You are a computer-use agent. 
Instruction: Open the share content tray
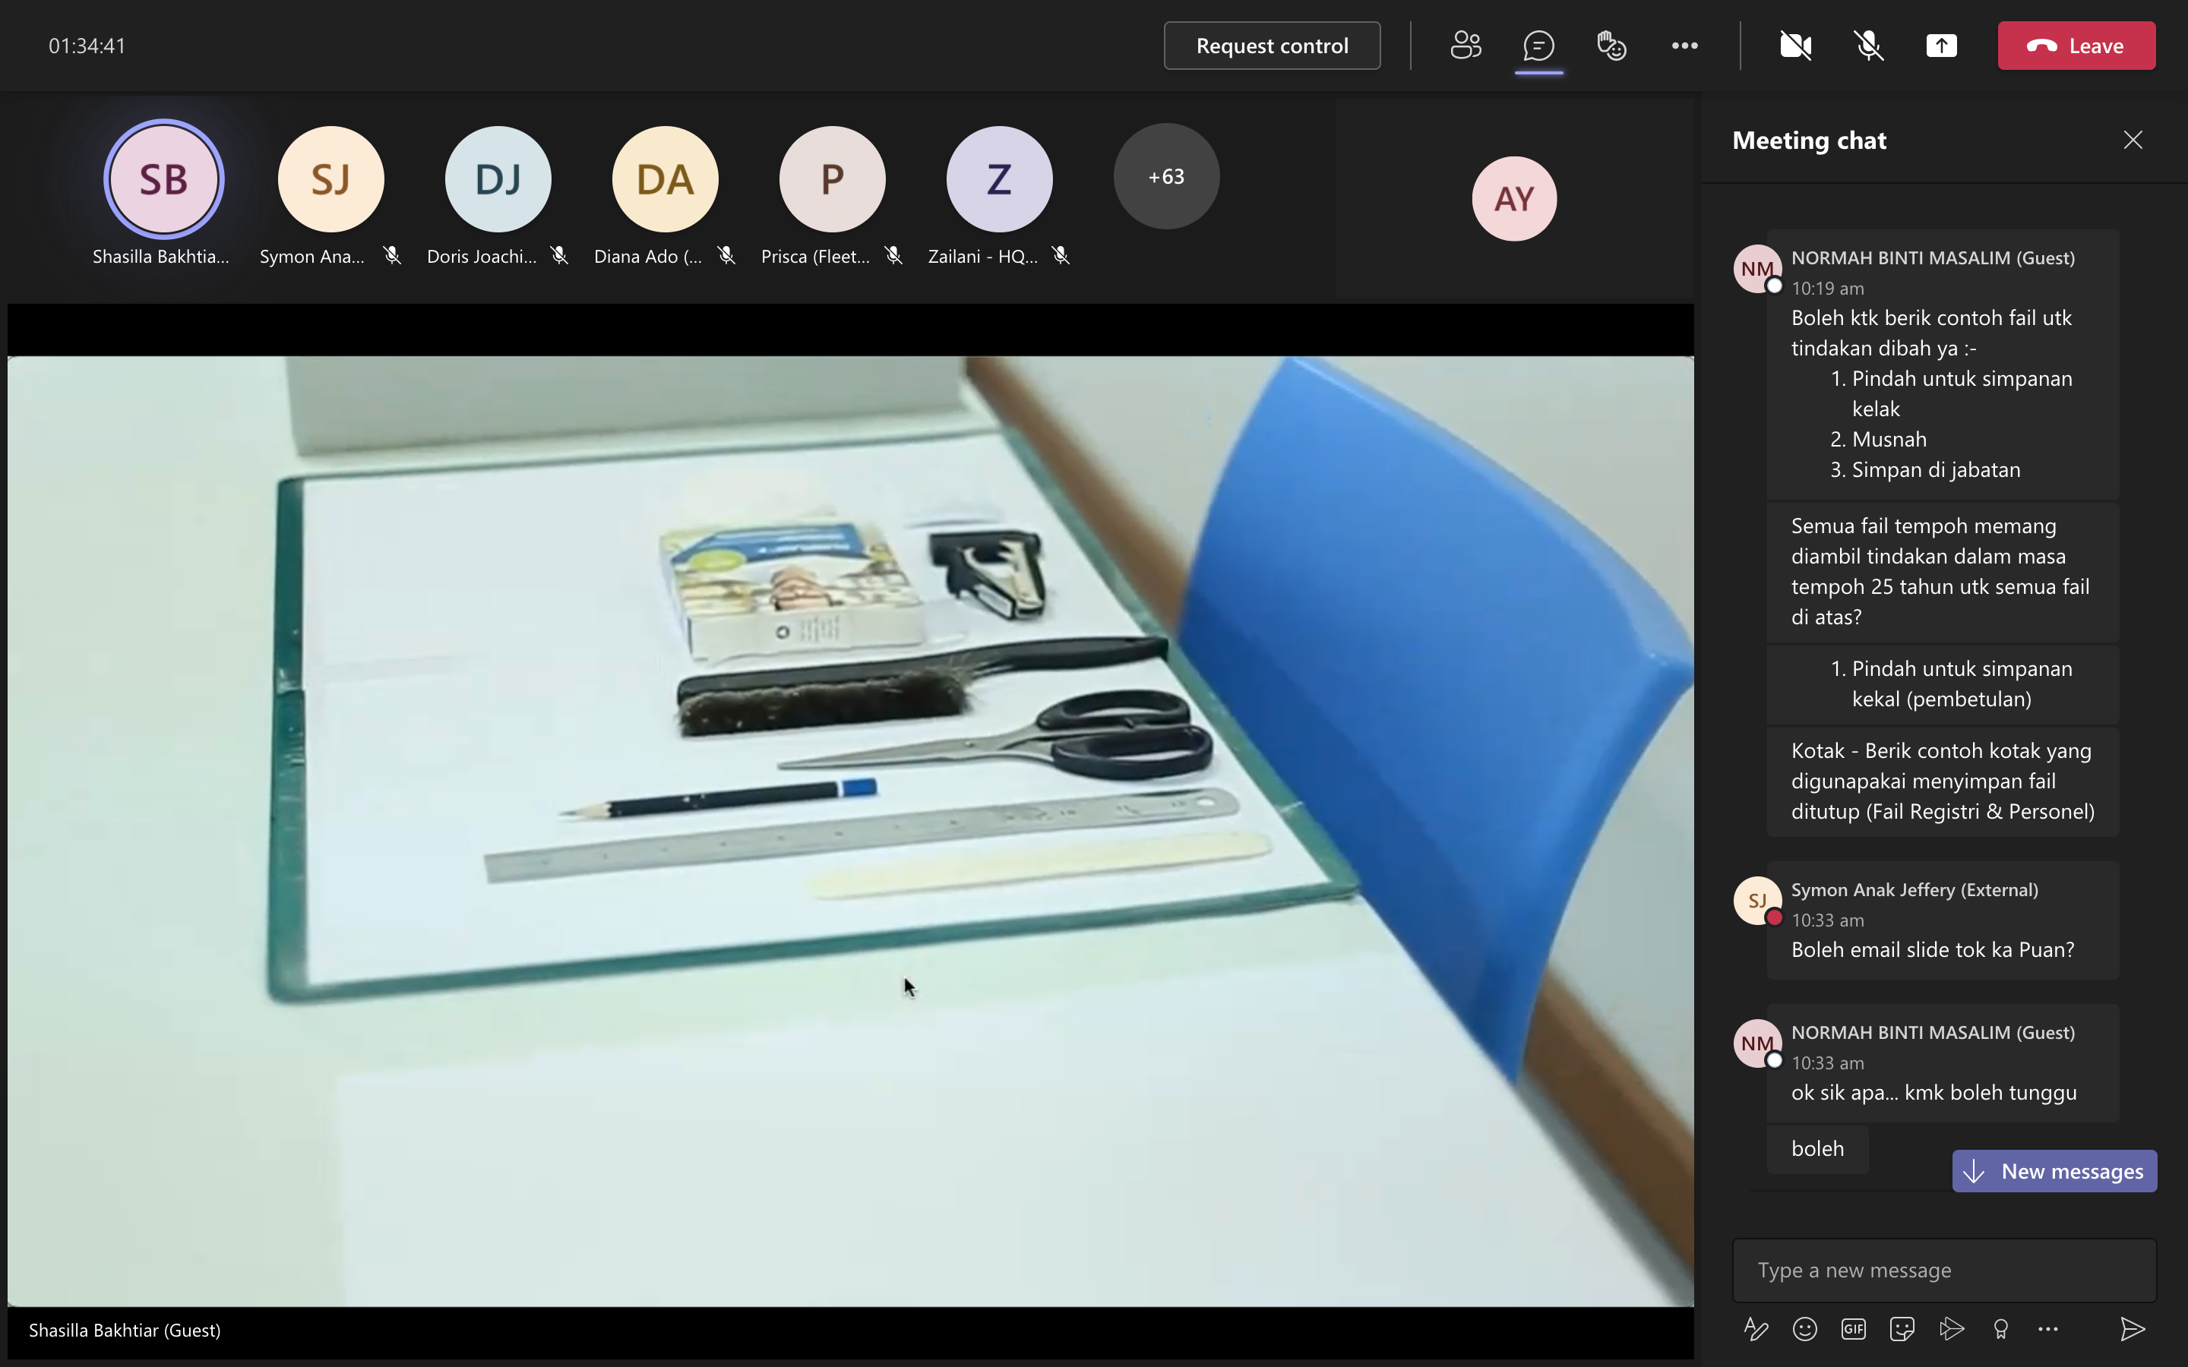pos(1941,46)
